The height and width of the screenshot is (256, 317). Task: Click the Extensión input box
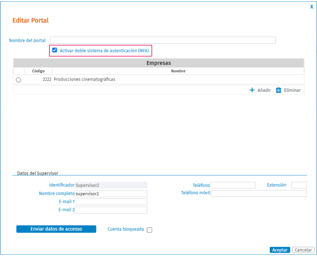299,185
